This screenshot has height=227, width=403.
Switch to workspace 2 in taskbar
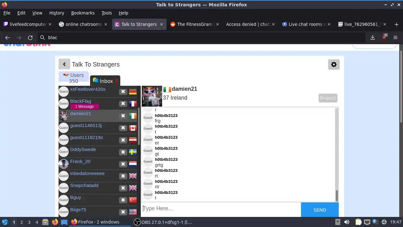click(21, 222)
